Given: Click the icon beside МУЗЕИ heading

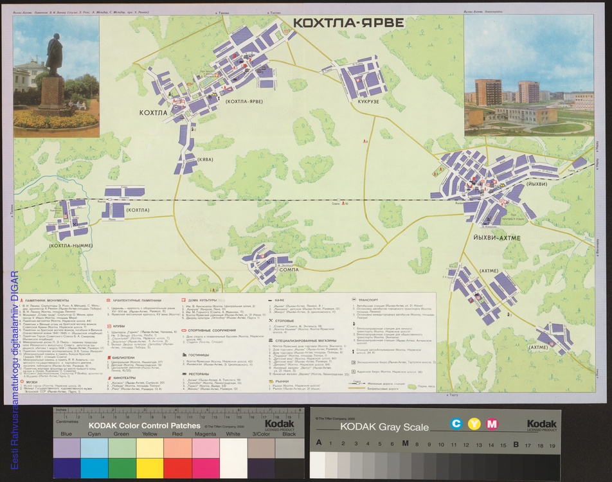Looking at the screenshot, I should click(x=22, y=382).
